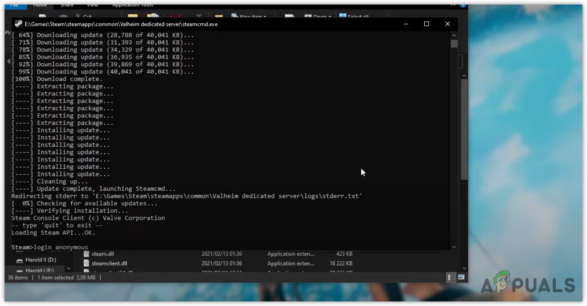Click the steamclient.dll file icon
This screenshot has height=306, width=587.
coord(86,263)
